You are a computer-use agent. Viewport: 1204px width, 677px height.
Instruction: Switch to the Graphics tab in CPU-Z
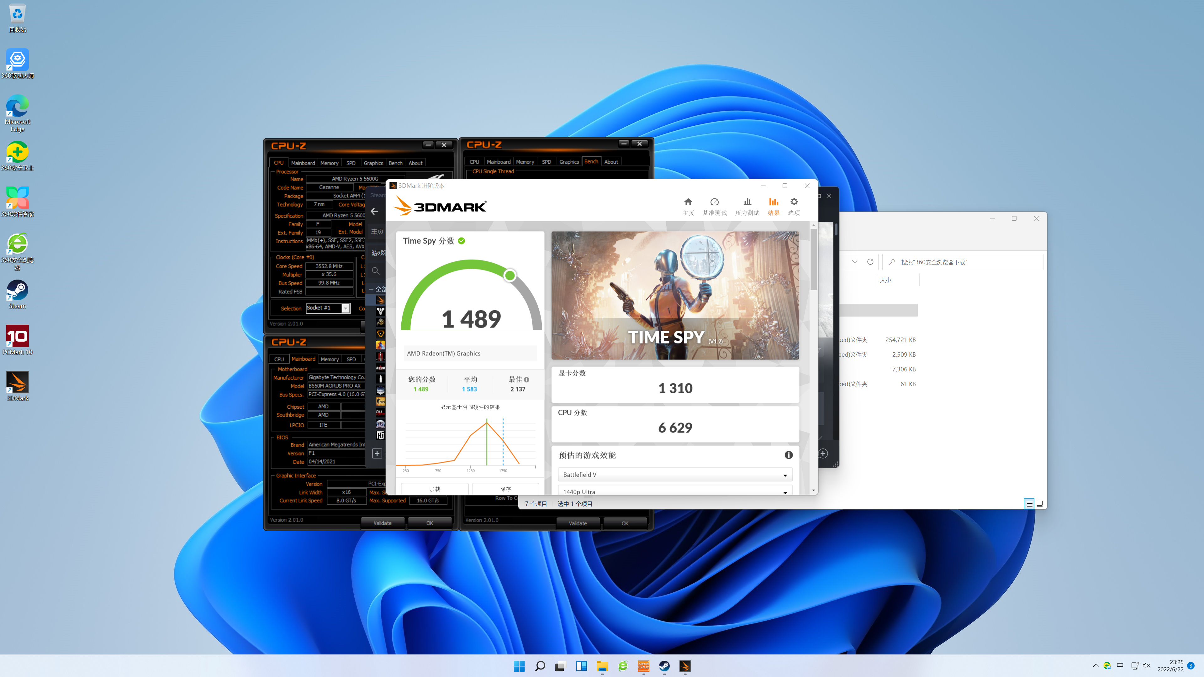[373, 163]
